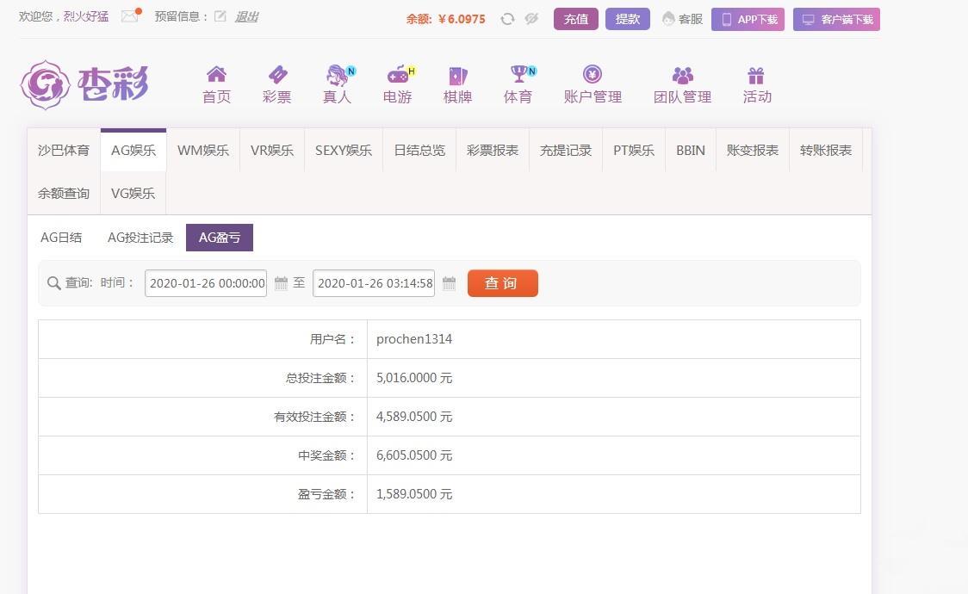
Task: Click the start time input field
Action: pyautogui.click(x=206, y=282)
